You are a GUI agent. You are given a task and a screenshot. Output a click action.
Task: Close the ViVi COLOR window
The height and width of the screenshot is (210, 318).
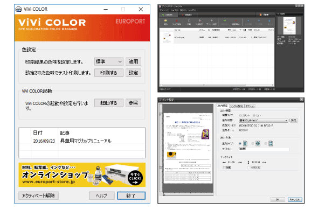click(141, 9)
